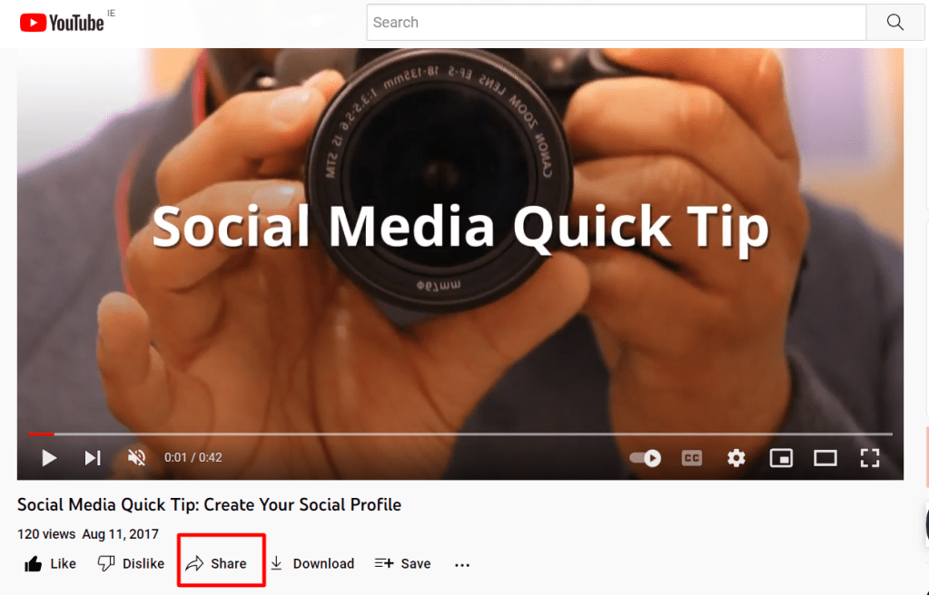Click the video frame to play
The width and height of the screenshot is (929, 595).
(x=460, y=237)
